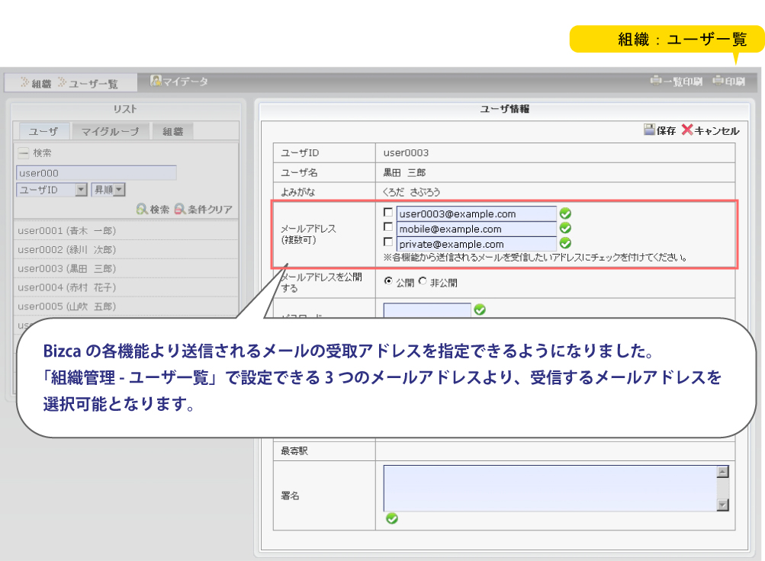Click the 条件クリア clear conditions button
The image size is (765, 561).
click(204, 209)
